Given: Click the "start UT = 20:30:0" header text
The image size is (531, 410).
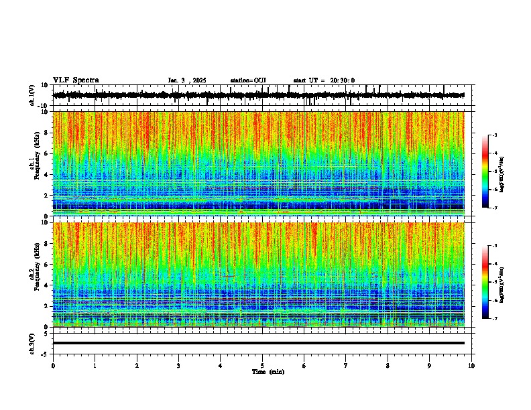Looking at the screenshot, I should (x=324, y=80).
